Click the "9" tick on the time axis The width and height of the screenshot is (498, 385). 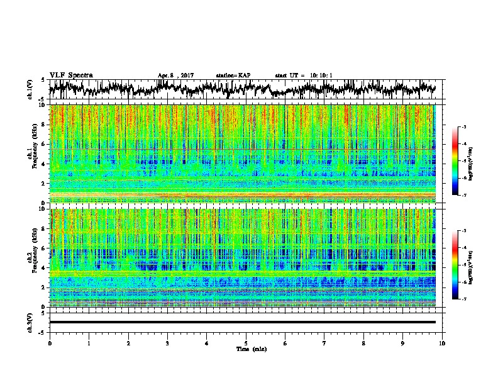coord(402,343)
